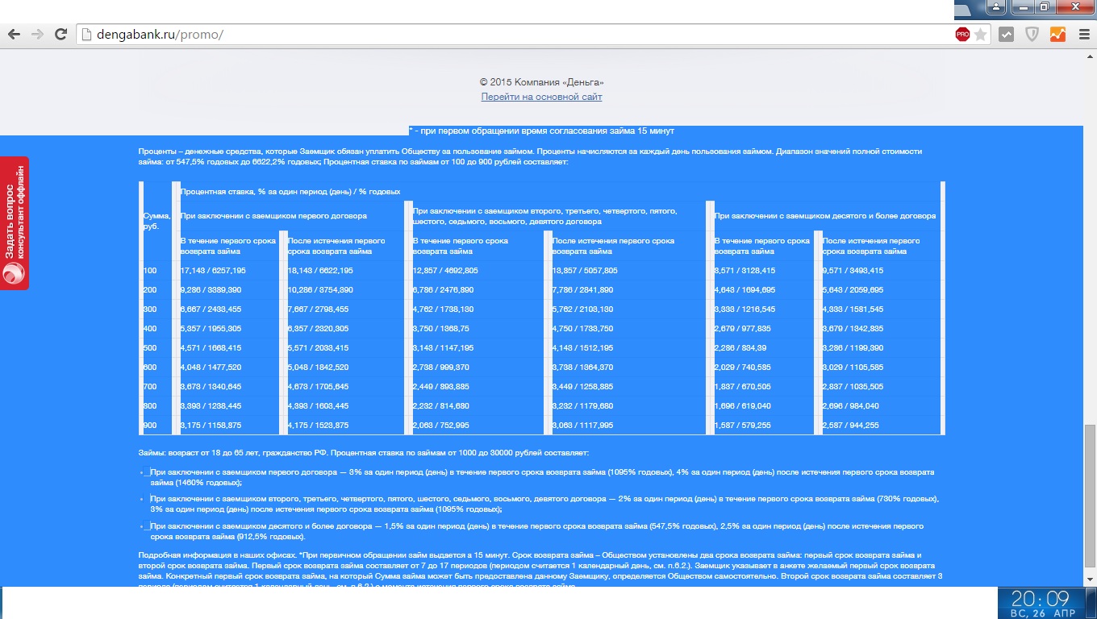Click the browser back arrow
Screen dimensions: 1097x619
point(13,35)
